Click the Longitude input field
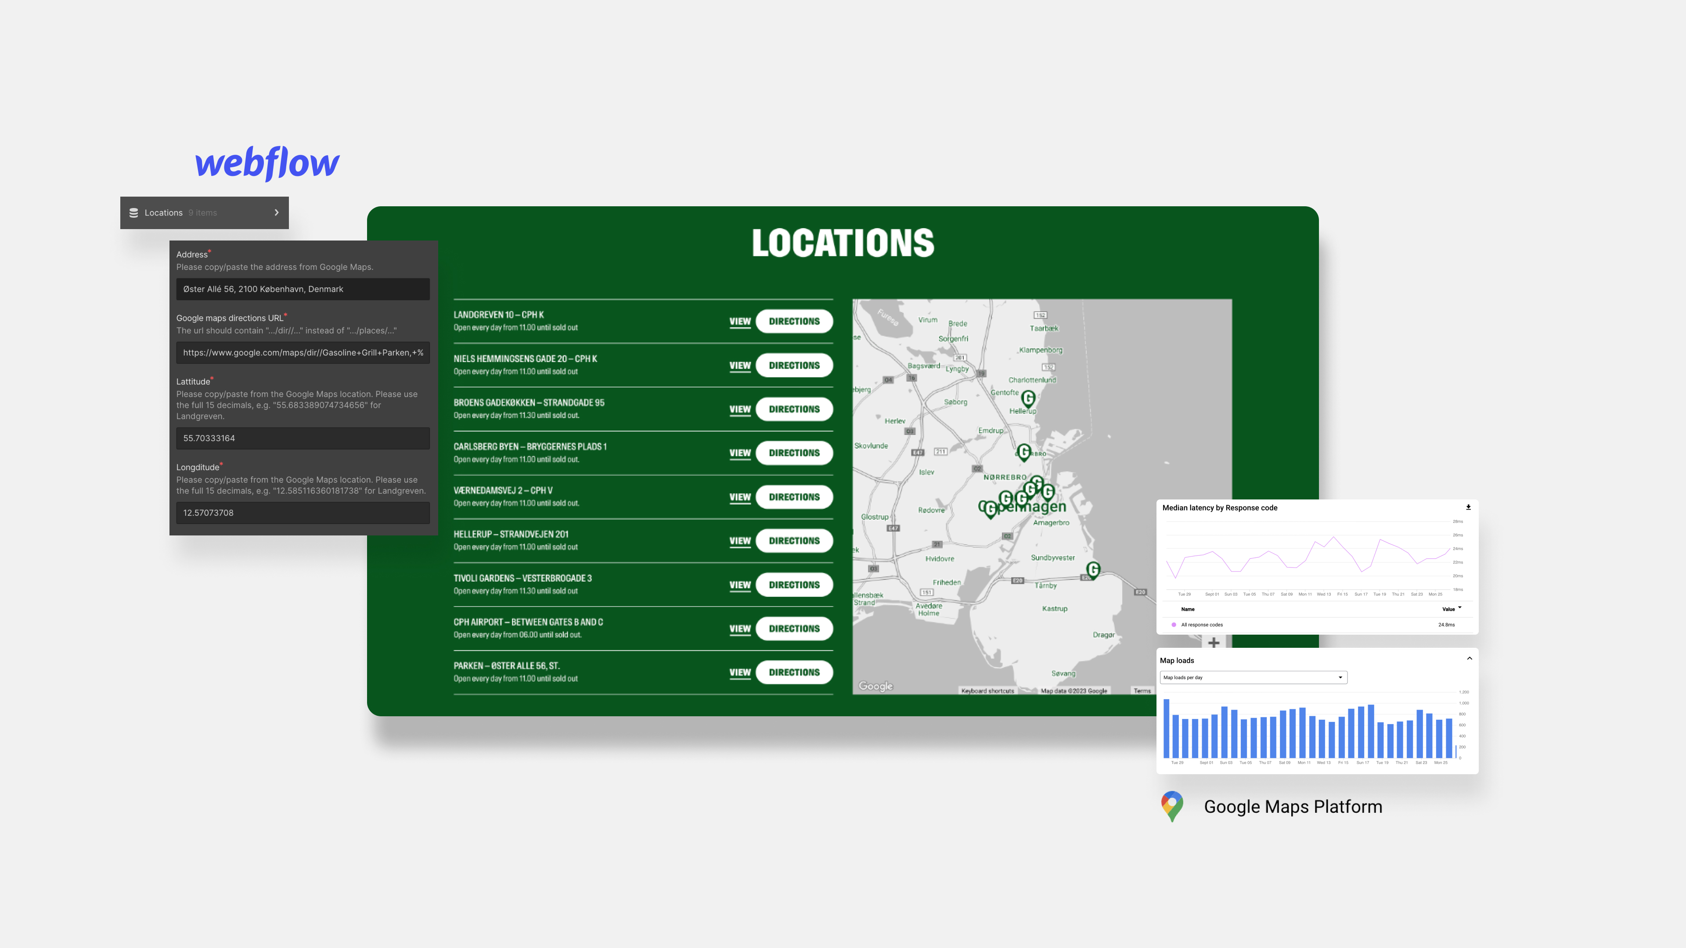This screenshot has width=1686, height=948. tap(302, 512)
